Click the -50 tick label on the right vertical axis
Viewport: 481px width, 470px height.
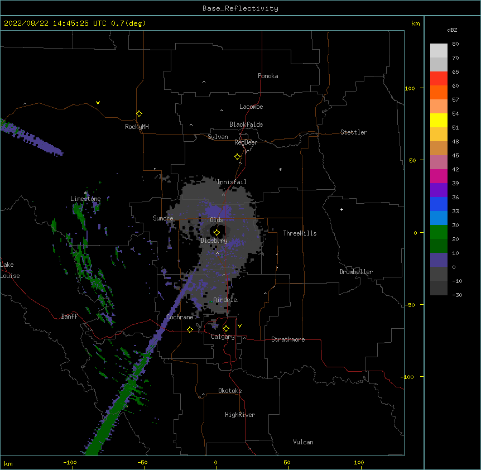coord(410,305)
